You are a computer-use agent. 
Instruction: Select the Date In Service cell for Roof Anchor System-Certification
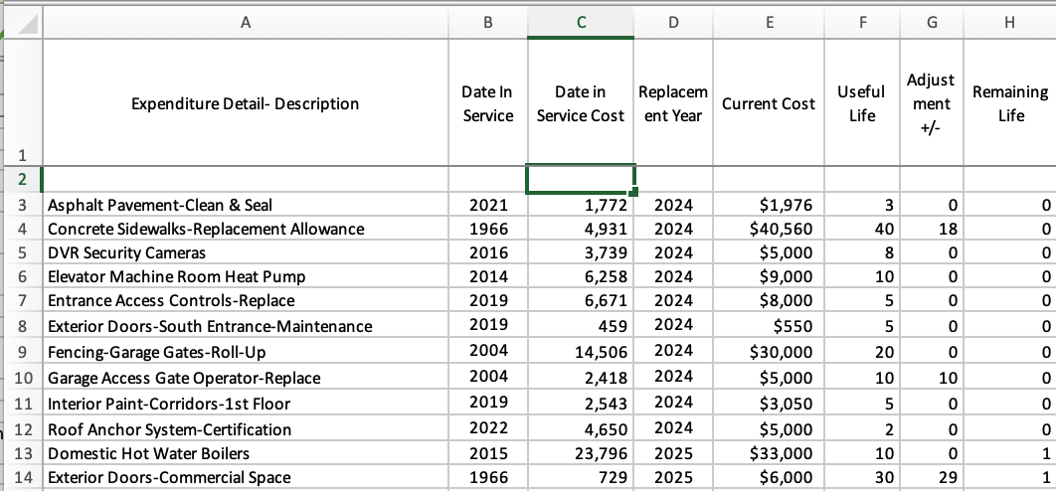pyautogui.click(x=487, y=429)
